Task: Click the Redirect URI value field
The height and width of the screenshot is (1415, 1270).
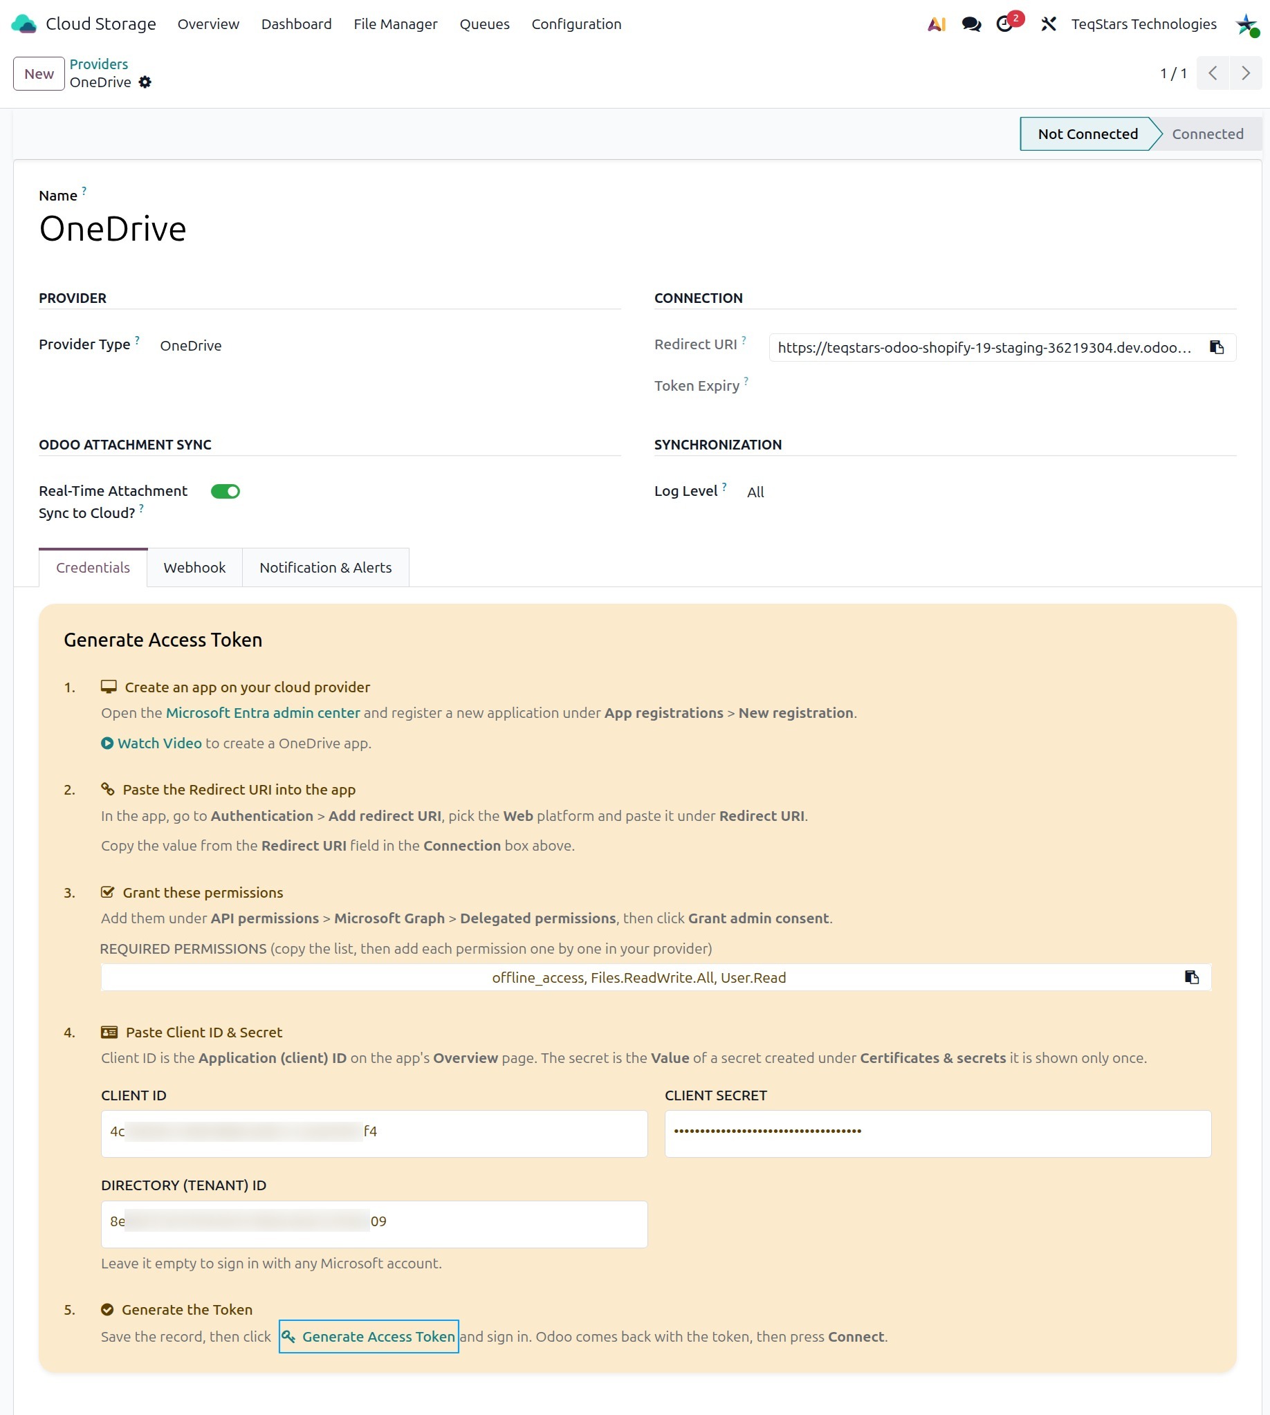Action: (985, 347)
